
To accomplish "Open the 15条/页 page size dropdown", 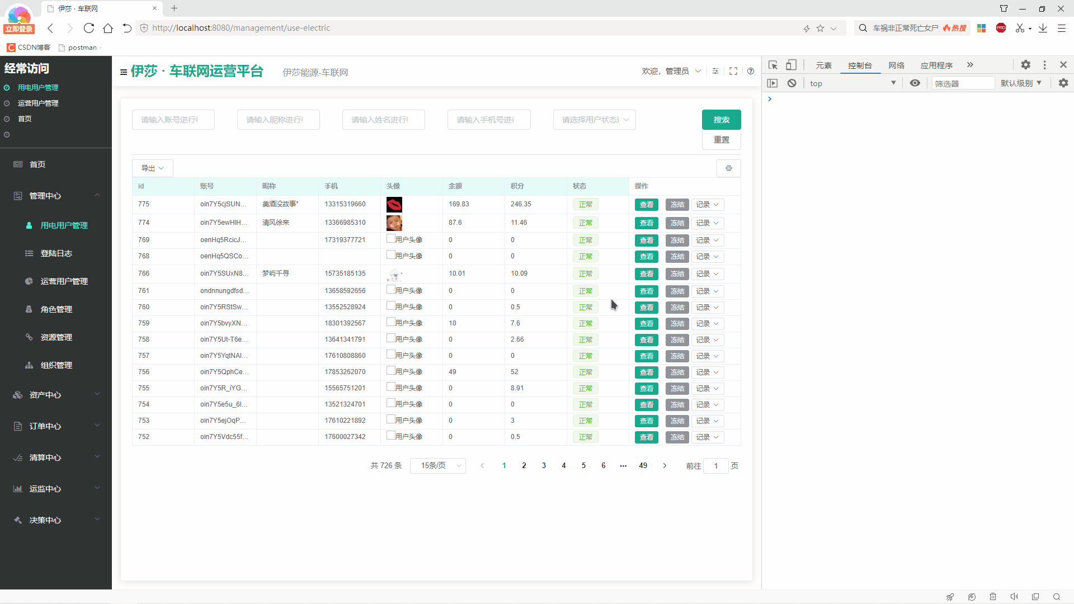I will (437, 466).
